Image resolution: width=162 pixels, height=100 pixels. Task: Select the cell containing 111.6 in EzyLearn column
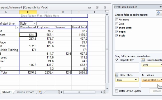[x=45, y=57]
